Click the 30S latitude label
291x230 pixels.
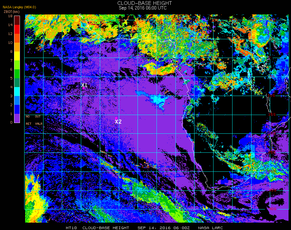tap(272, 171)
